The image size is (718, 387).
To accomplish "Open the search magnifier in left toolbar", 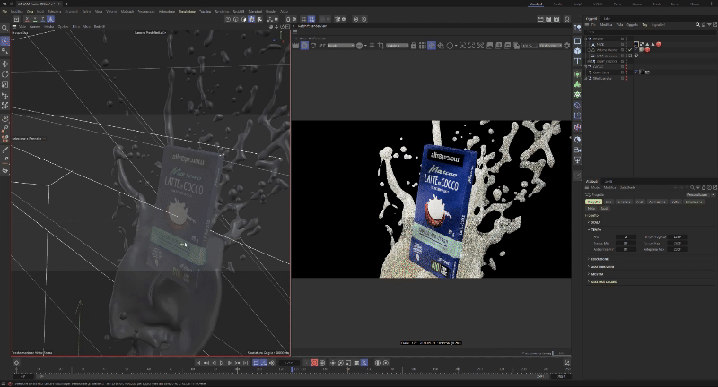I will coord(5,29).
